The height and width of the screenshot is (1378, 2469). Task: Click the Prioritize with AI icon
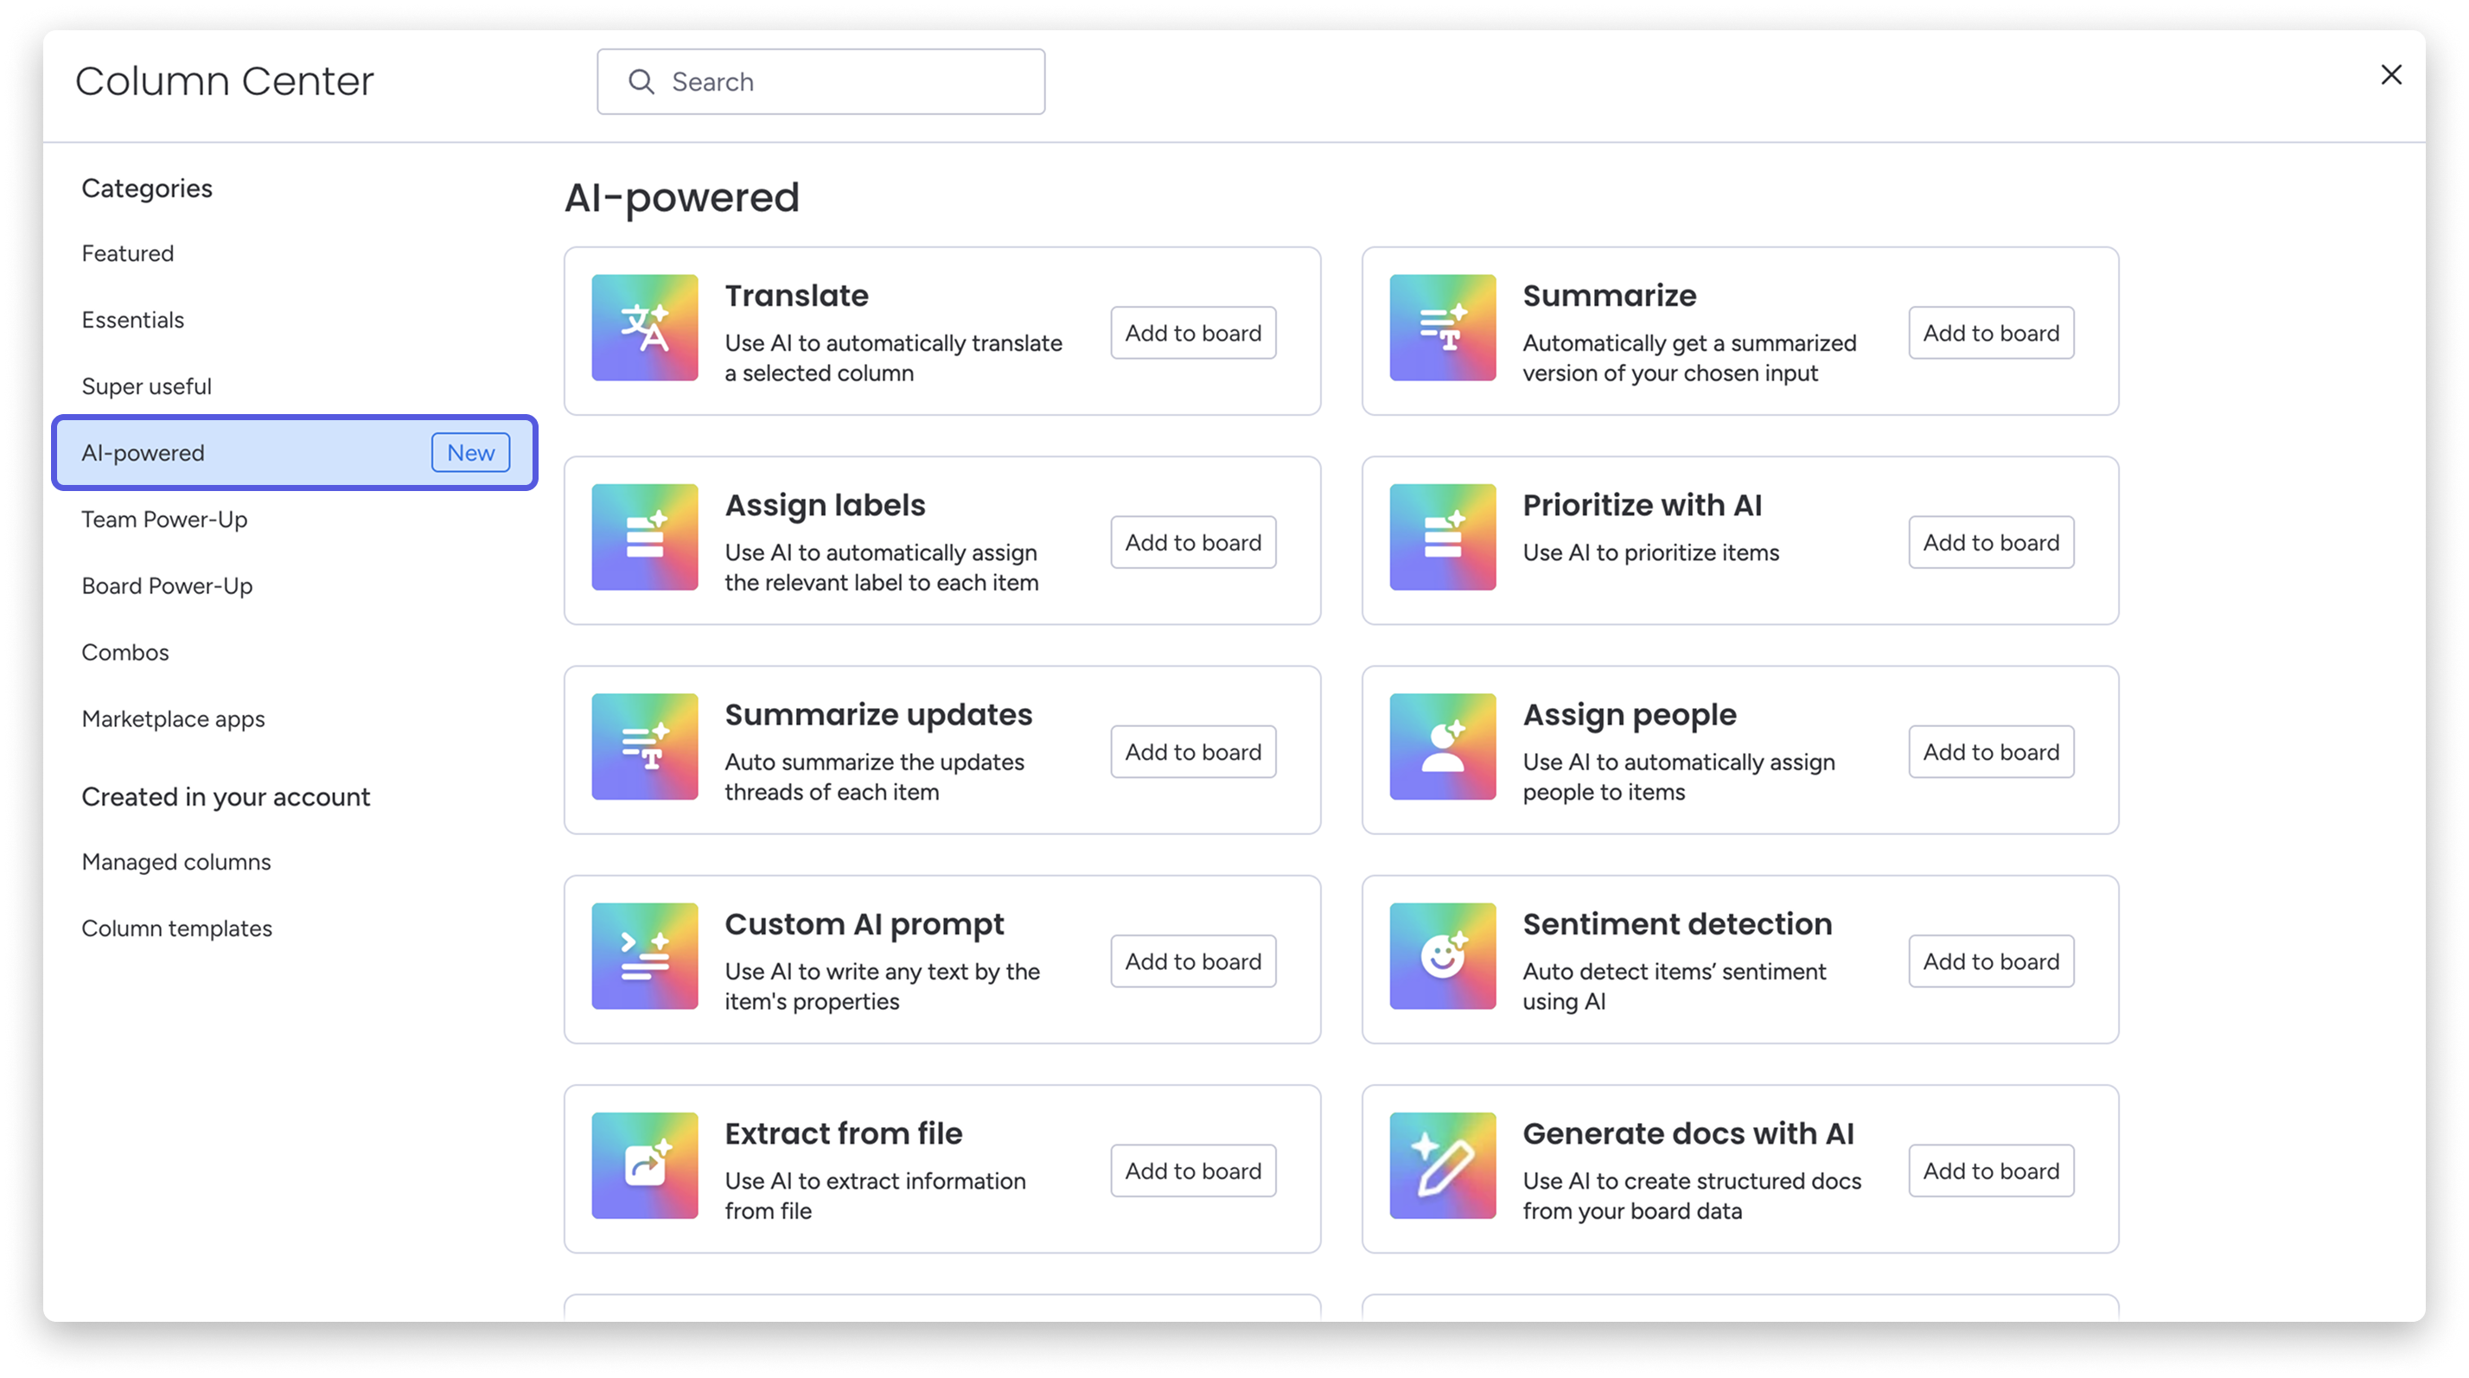pyautogui.click(x=1443, y=538)
